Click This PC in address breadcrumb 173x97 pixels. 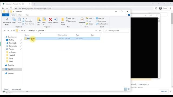click(x=23, y=30)
